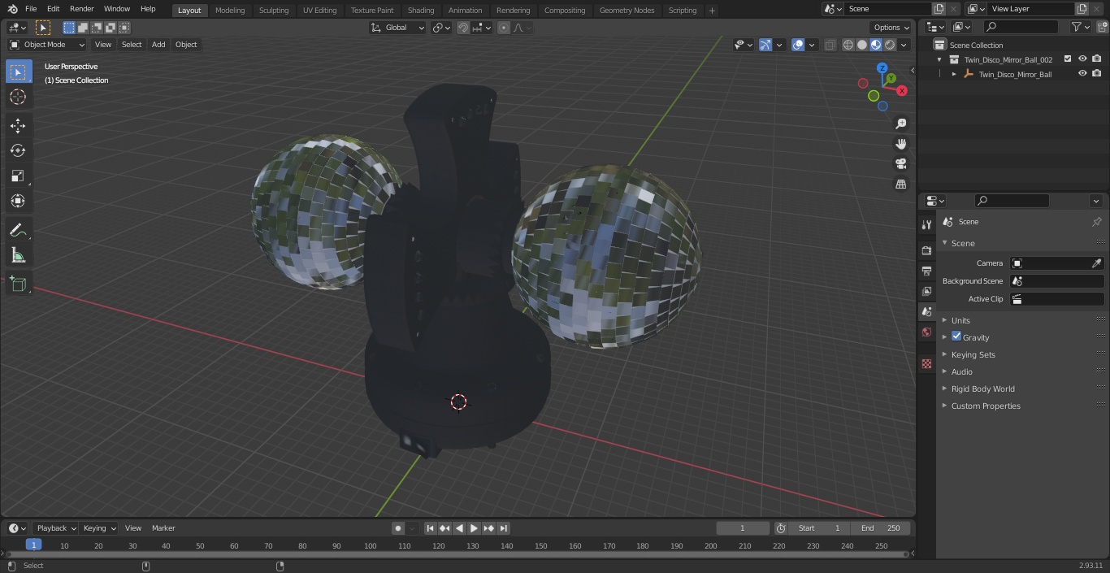Open the View Layer properties tab
1110x573 pixels.
click(926, 291)
